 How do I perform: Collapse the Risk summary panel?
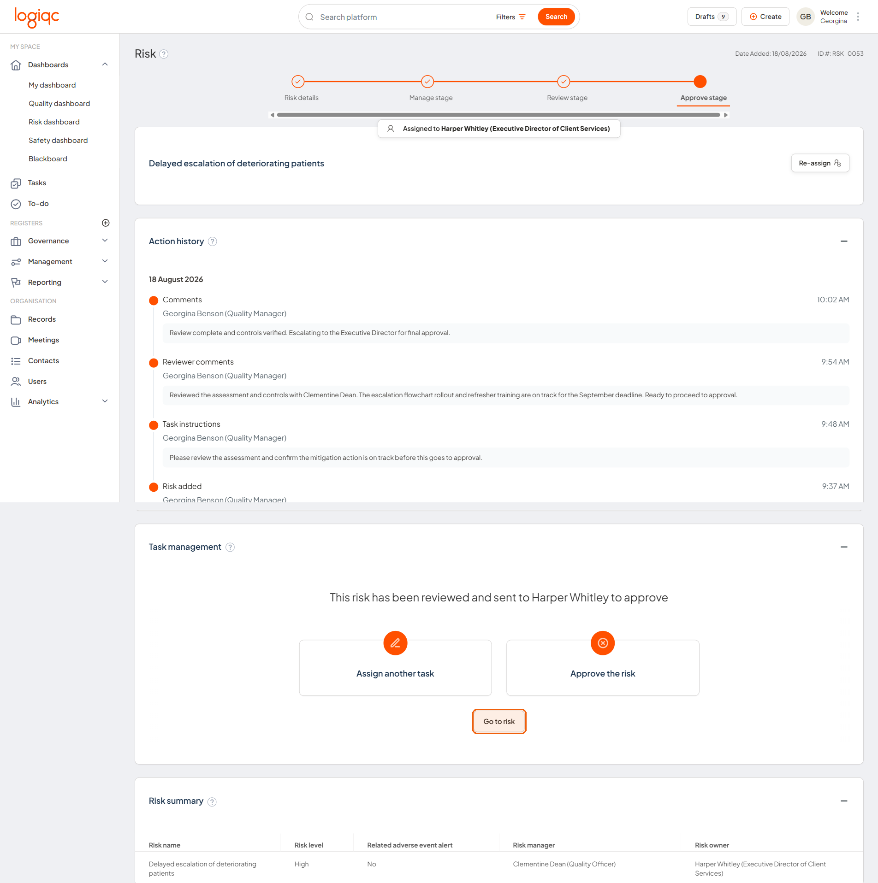click(844, 801)
